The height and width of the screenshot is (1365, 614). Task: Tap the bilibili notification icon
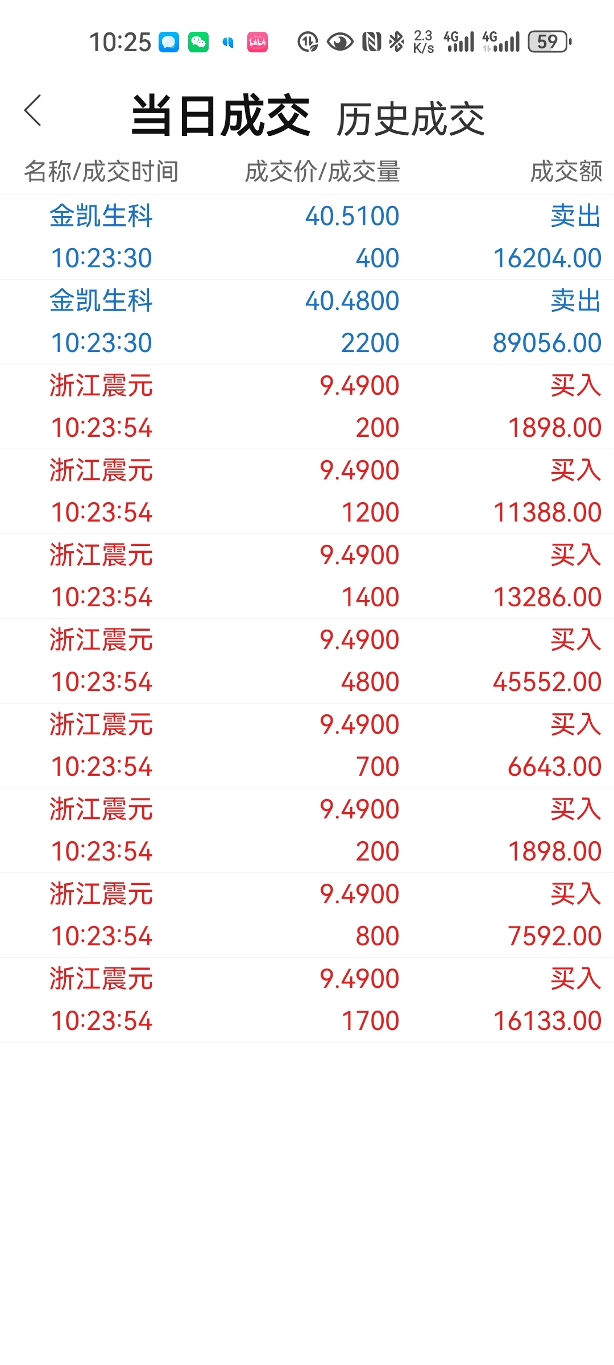(x=258, y=42)
